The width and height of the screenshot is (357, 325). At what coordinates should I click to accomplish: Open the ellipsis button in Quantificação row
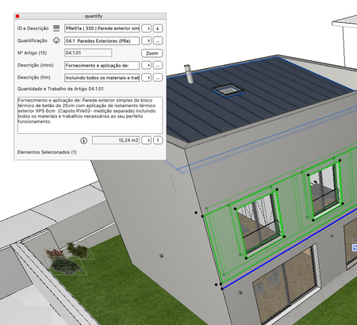(158, 40)
